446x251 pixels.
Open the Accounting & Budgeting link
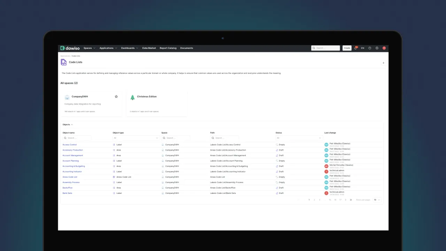74,166
